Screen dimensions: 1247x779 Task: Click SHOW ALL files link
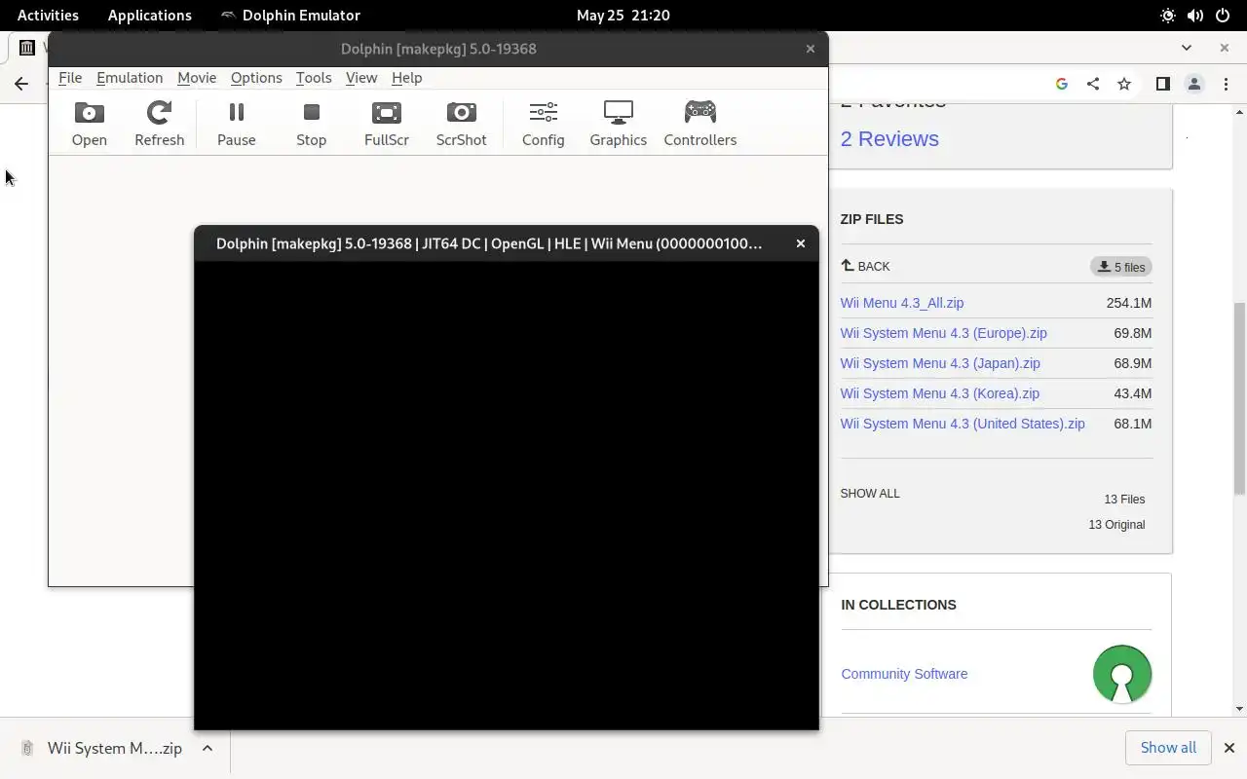(870, 494)
